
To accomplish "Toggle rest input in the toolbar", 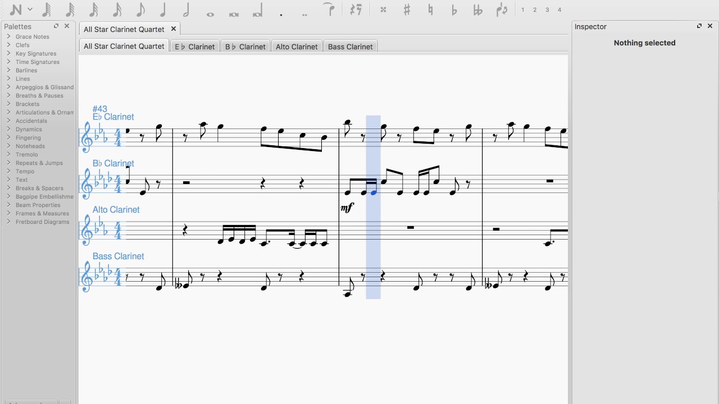I will [356, 10].
